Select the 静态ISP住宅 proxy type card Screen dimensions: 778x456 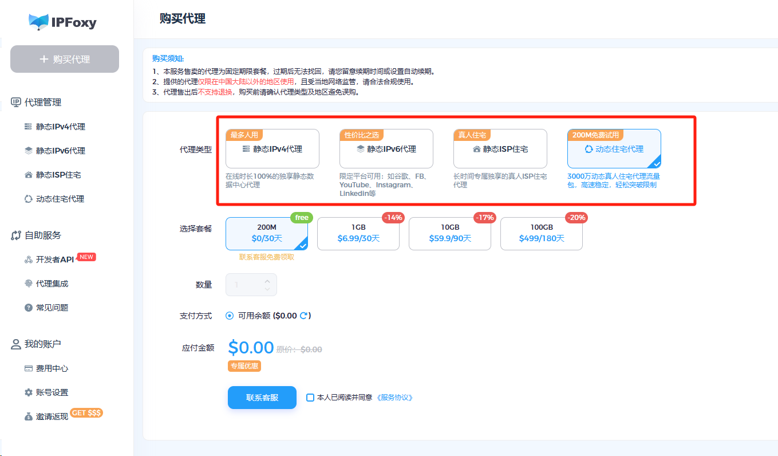click(500, 148)
